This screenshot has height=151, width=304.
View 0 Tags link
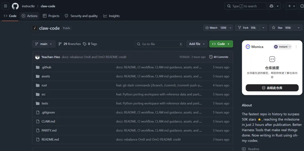tap(90, 44)
